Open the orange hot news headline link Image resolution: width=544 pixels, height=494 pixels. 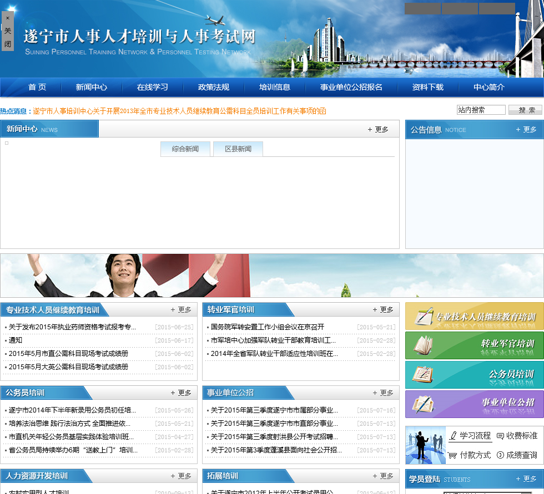click(179, 111)
